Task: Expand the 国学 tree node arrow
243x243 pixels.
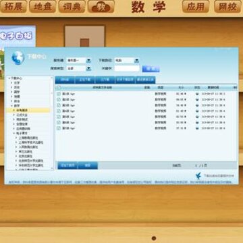Action: pos(11,92)
